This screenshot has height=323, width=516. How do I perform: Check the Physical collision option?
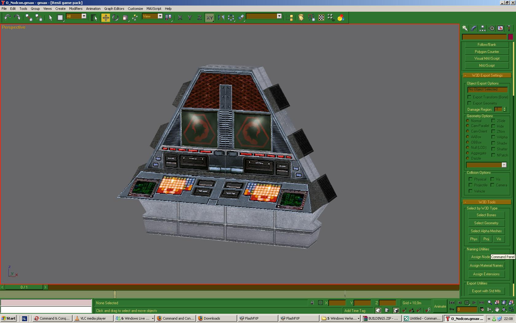[x=471, y=179]
